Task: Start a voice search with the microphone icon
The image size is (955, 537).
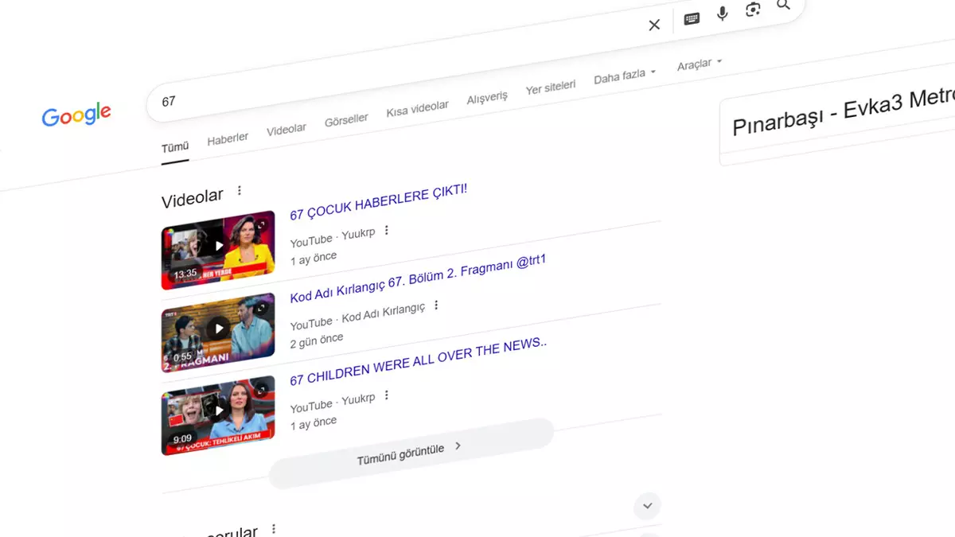Action: click(722, 13)
